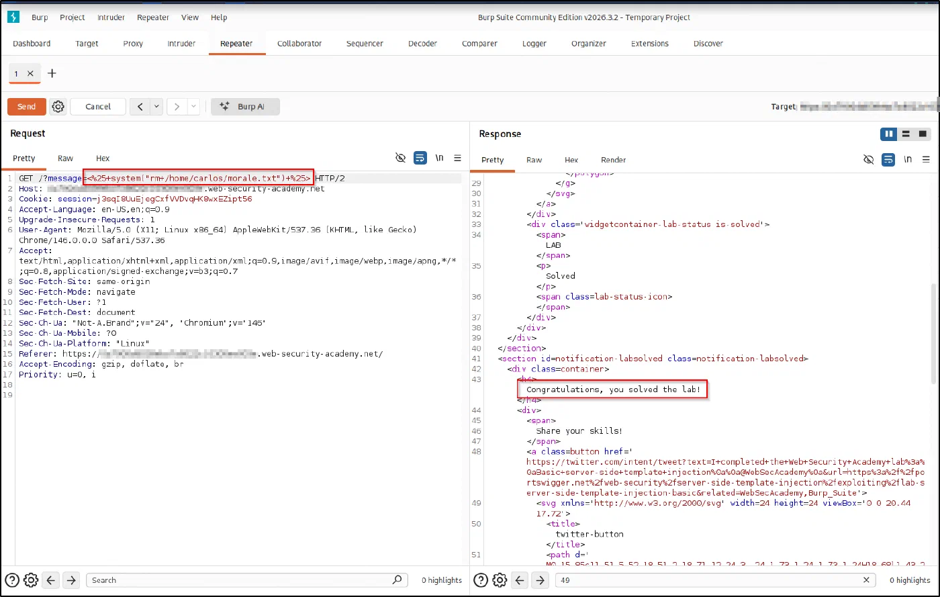Show the Response Render tab
Viewport: 940px width, 597px height.
point(613,160)
